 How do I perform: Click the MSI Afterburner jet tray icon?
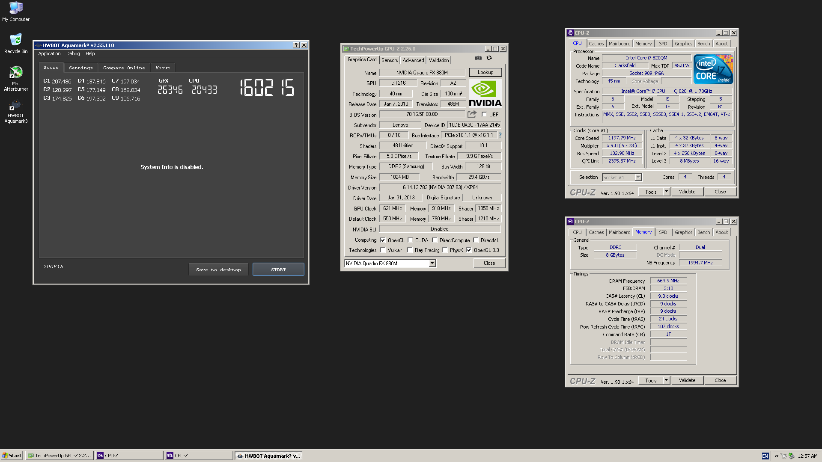(783, 456)
